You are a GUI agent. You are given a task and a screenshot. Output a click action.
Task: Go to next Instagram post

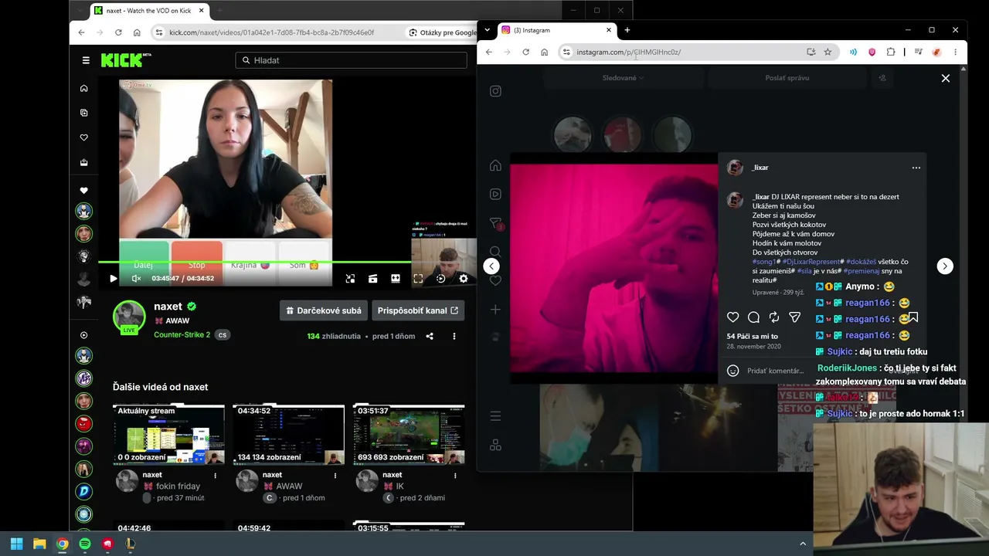tap(944, 266)
